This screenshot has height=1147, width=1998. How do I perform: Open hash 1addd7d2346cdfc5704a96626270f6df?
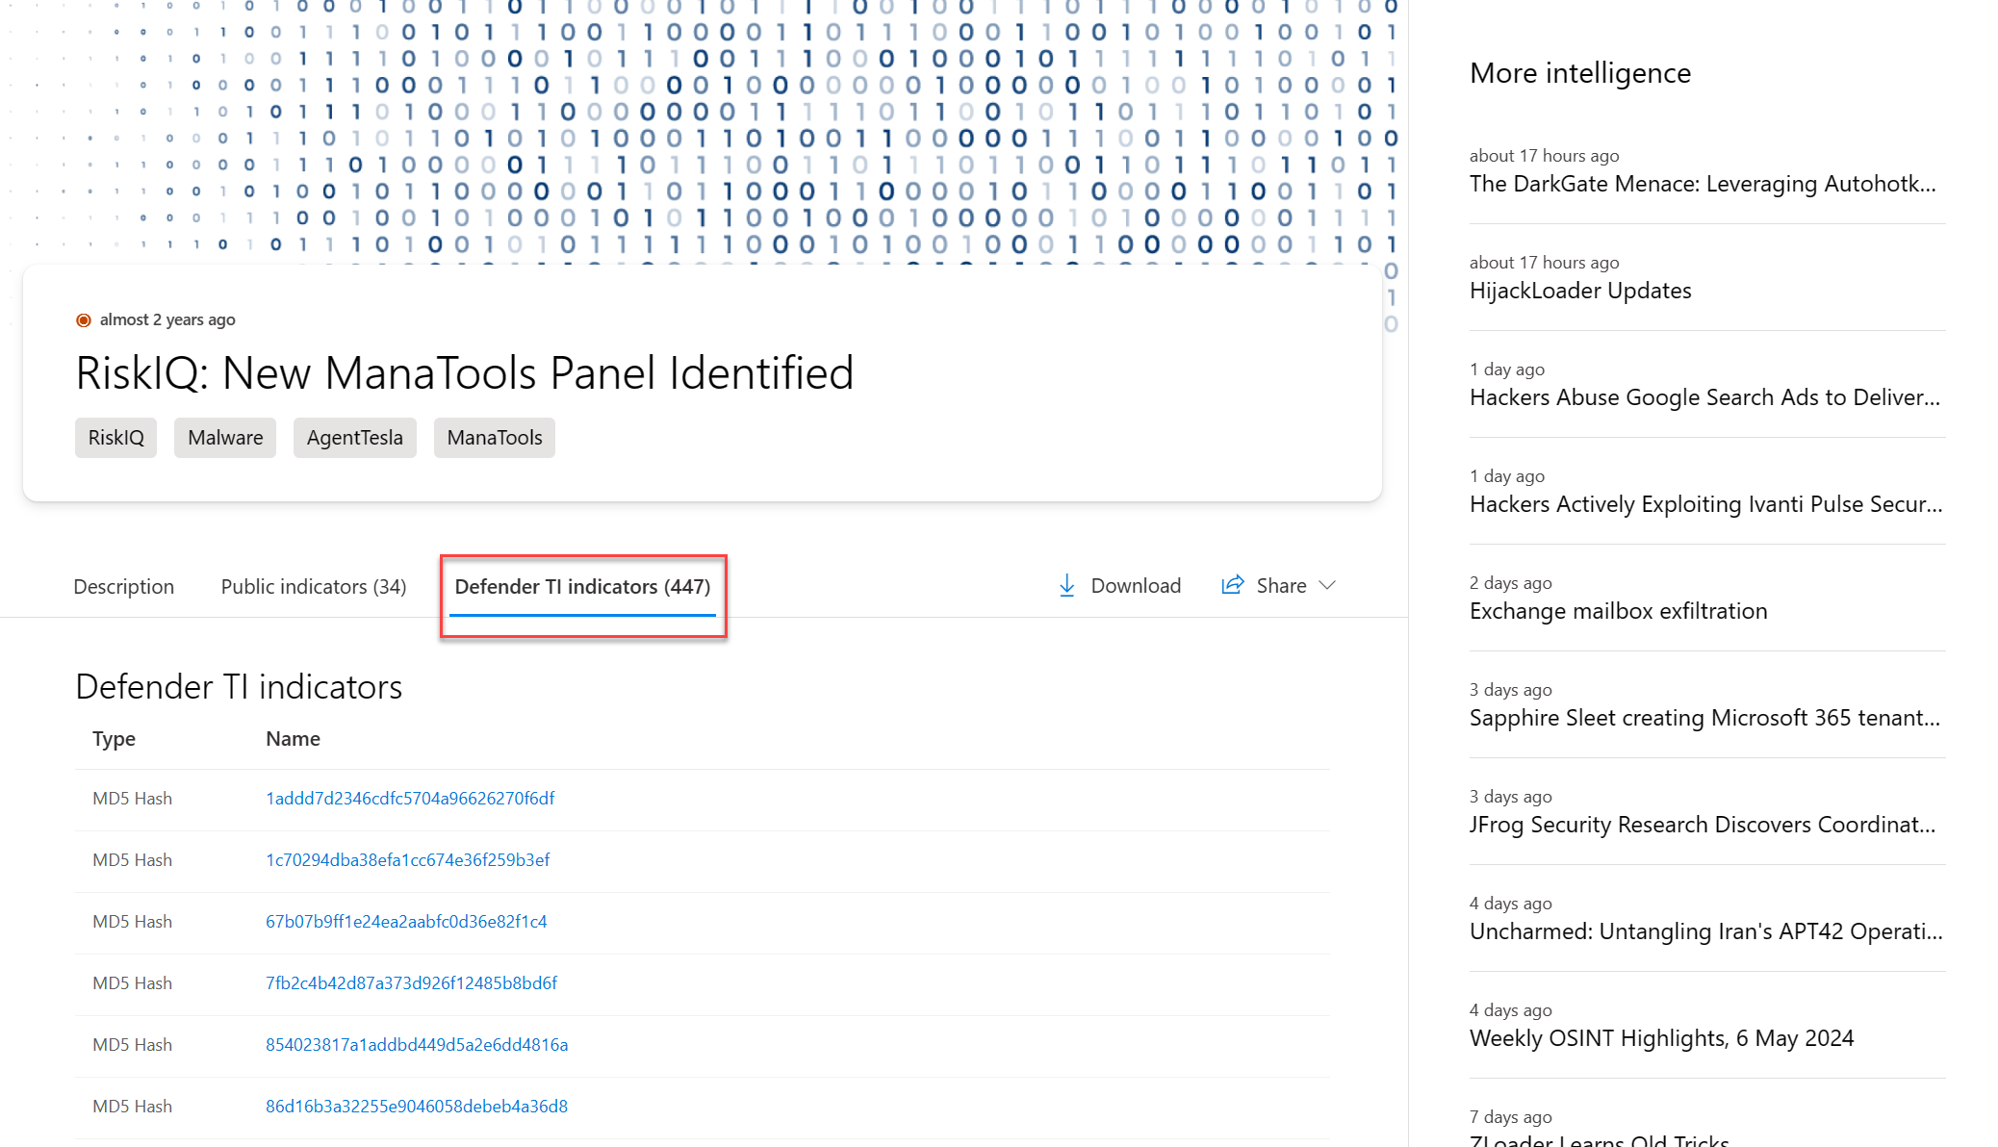[x=410, y=798]
